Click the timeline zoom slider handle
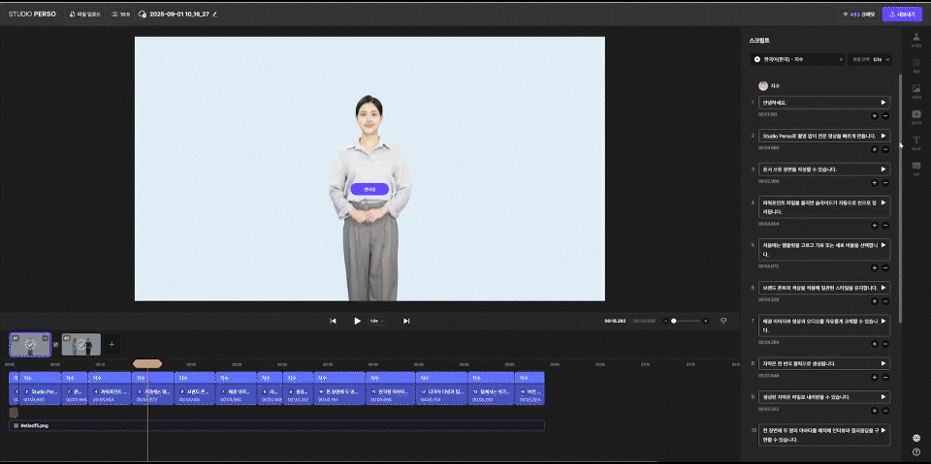Viewport: 931px width, 464px height. [x=673, y=321]
